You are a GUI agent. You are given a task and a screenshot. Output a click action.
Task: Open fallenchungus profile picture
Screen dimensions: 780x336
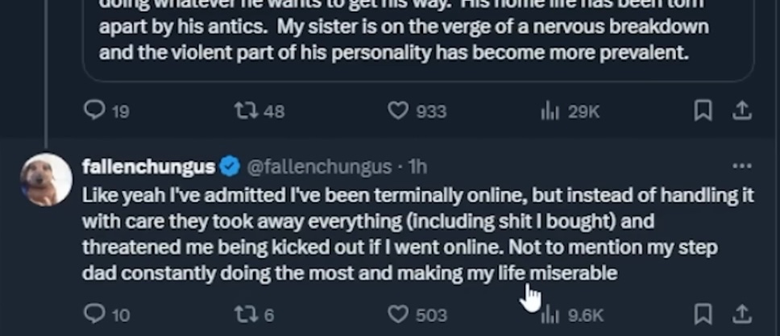pos(45,179)
